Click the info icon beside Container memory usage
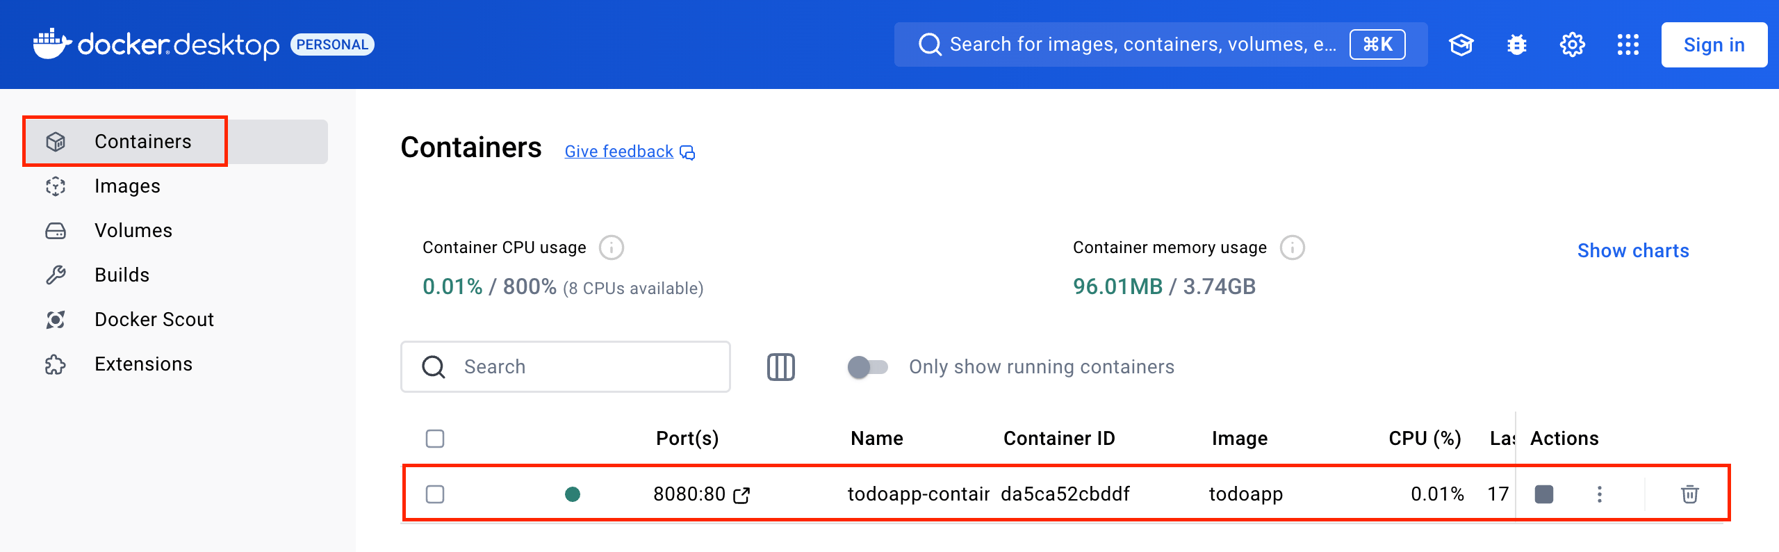Image resolution: width=1779 pixels, height=552 pixels. (x=1293, y=247)
